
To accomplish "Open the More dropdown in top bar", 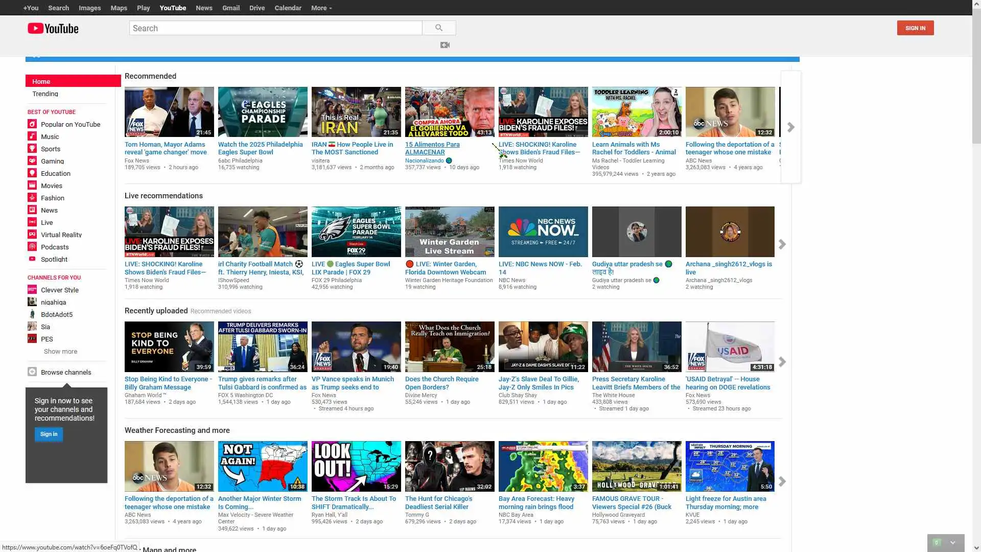I will [321, 8].
